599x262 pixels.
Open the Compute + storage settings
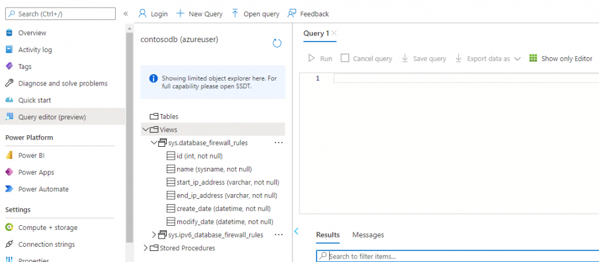[x=47, y=227]
